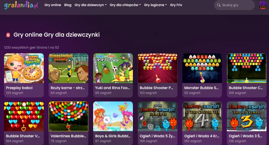Open Bubble Shooter C... game thumbnail
Screen dimensions: 269x145
[247, 68]
